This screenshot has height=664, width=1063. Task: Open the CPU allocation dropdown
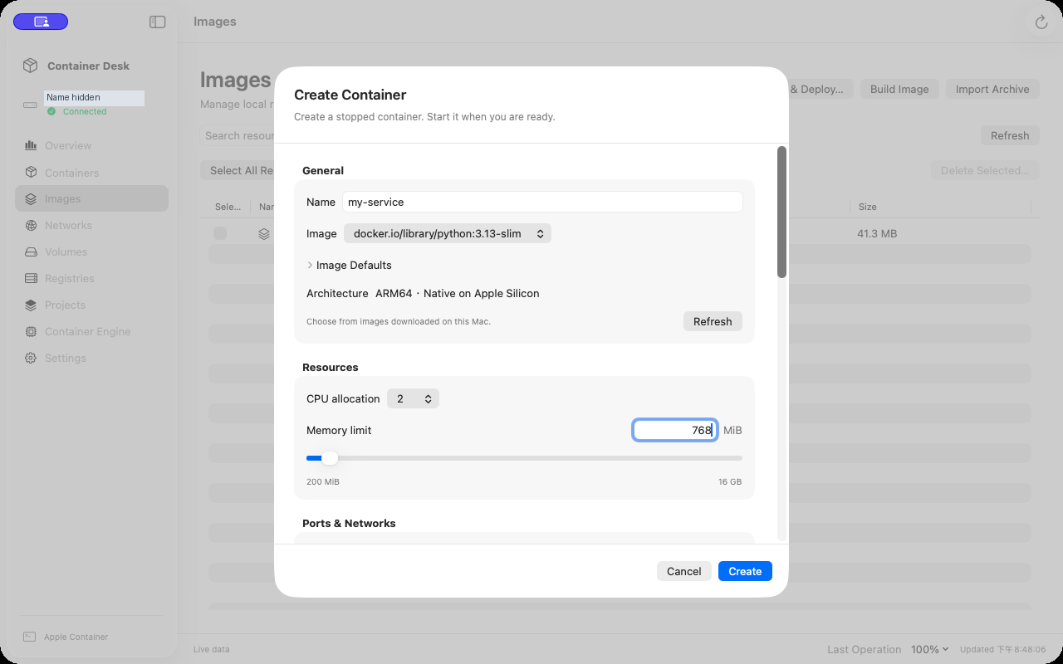(413, 399)
